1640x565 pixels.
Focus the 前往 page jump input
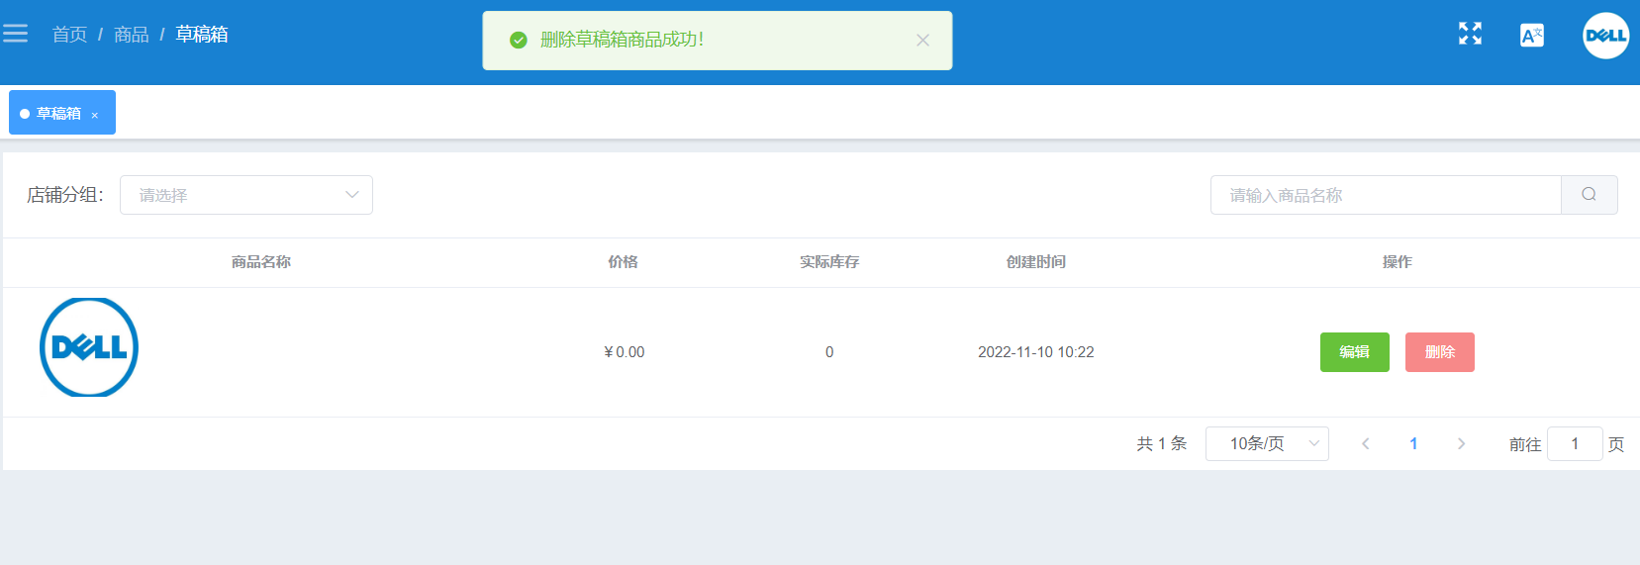1575,443
